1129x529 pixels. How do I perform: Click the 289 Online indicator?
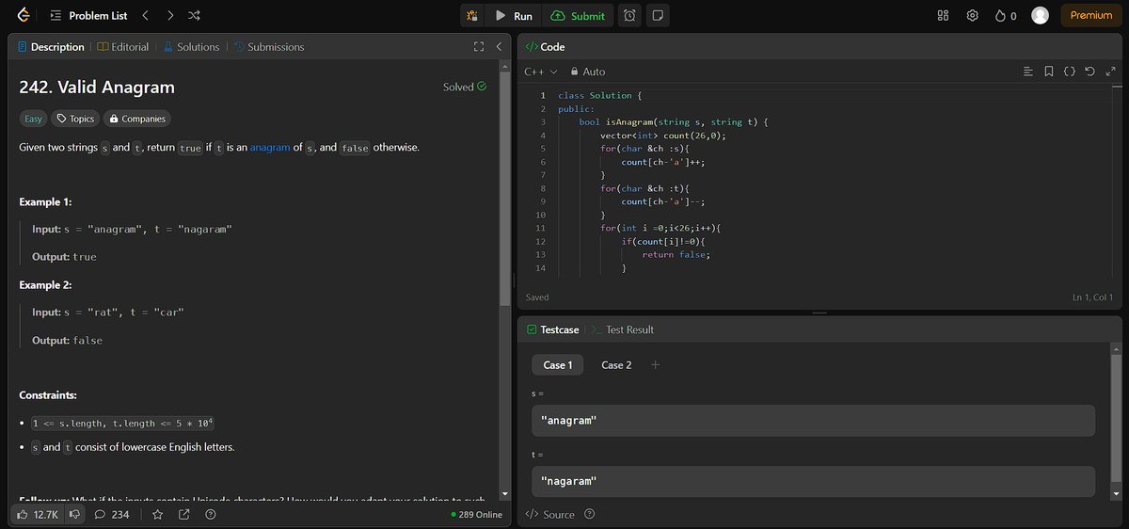(x=476, y=515)
